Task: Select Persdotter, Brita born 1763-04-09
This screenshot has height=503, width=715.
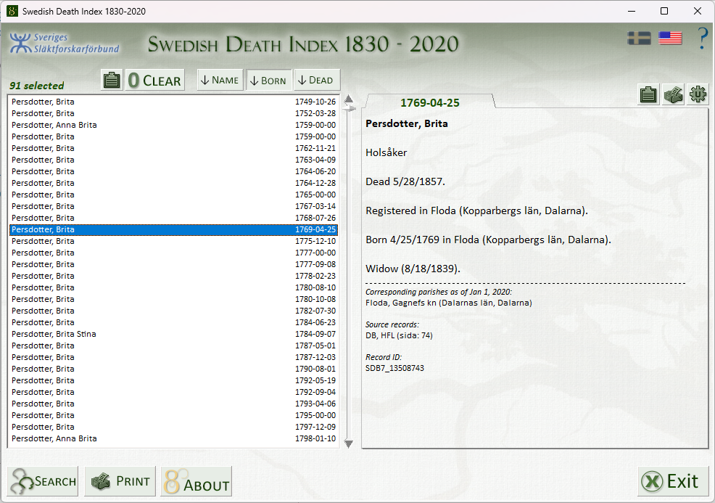Action: pyautogui.click(x=174, y=160)
